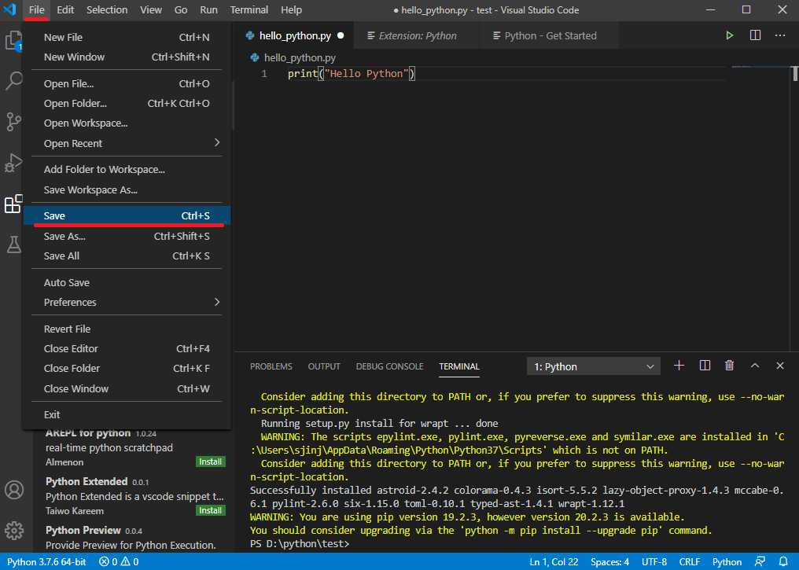
Task: Click Save in the File menu
Action: 127,215
